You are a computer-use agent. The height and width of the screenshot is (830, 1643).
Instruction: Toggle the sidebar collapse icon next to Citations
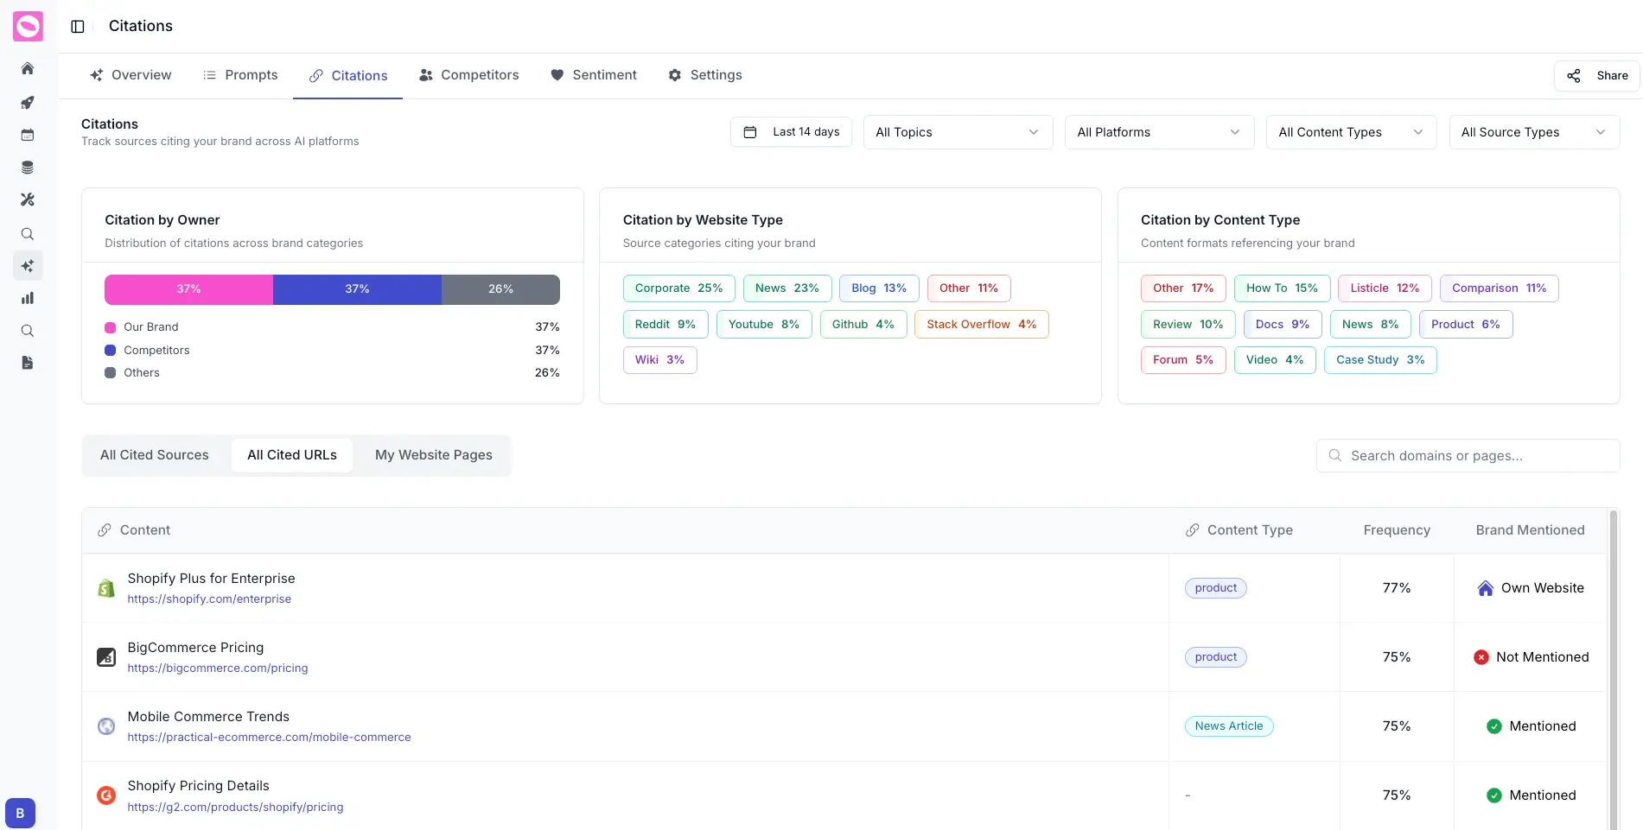(77, 26)
